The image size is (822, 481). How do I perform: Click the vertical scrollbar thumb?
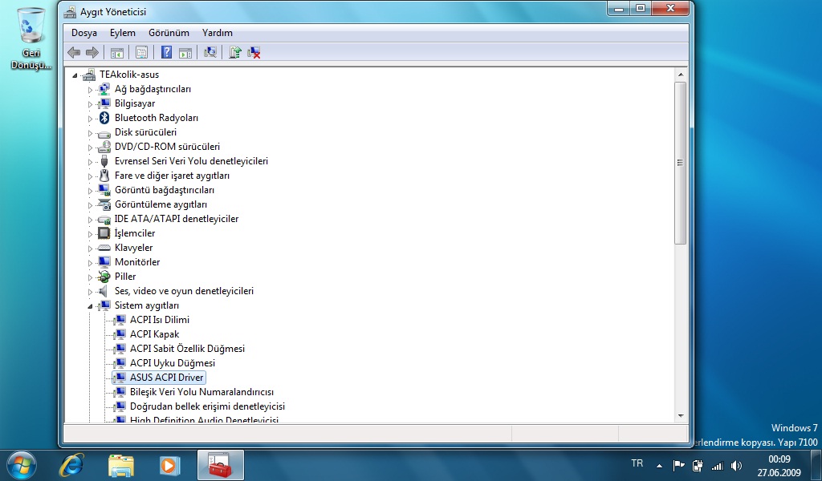pyautogui.click(x=681, y=163)
